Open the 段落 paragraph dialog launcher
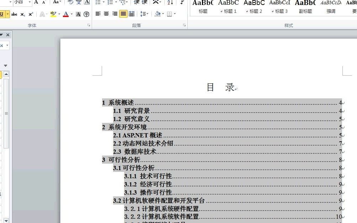Screen dimensions: 357x223 [x=184, y=25]
